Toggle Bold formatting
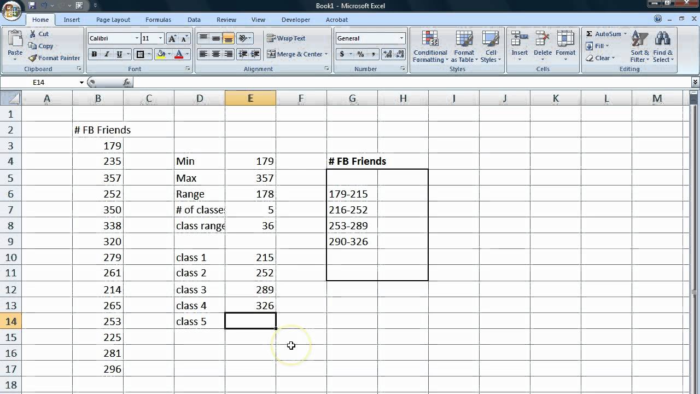The image size is (700, 394). (94, 54)
